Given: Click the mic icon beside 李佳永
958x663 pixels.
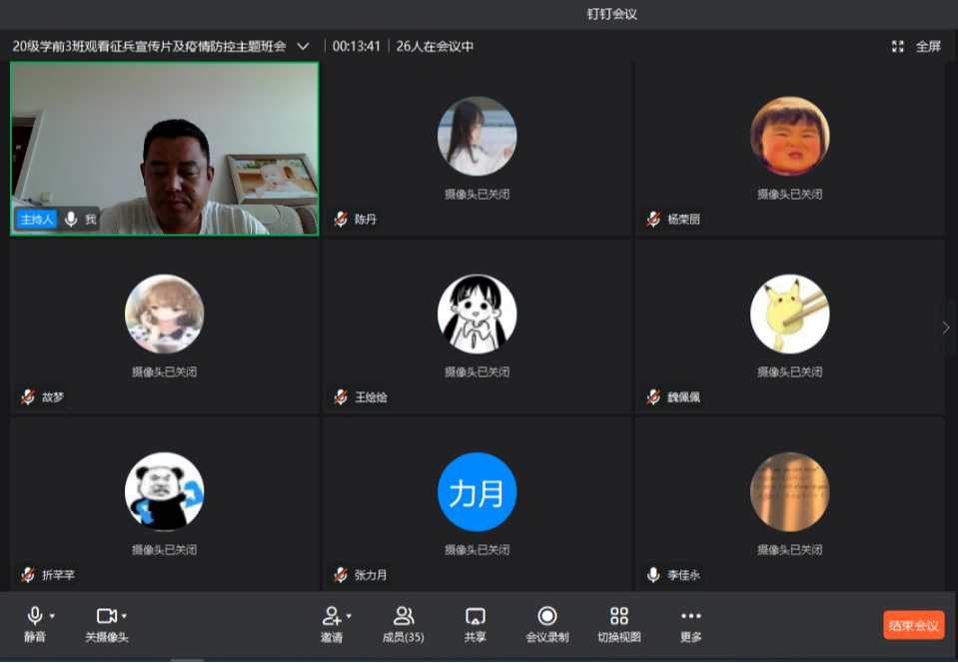Looking at the screenshot, I should [653, 575].
